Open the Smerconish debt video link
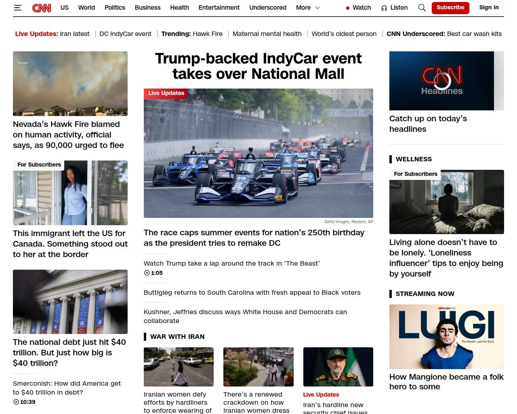The width and height of the screenshot is (517, 414). (x=67, y=388)
